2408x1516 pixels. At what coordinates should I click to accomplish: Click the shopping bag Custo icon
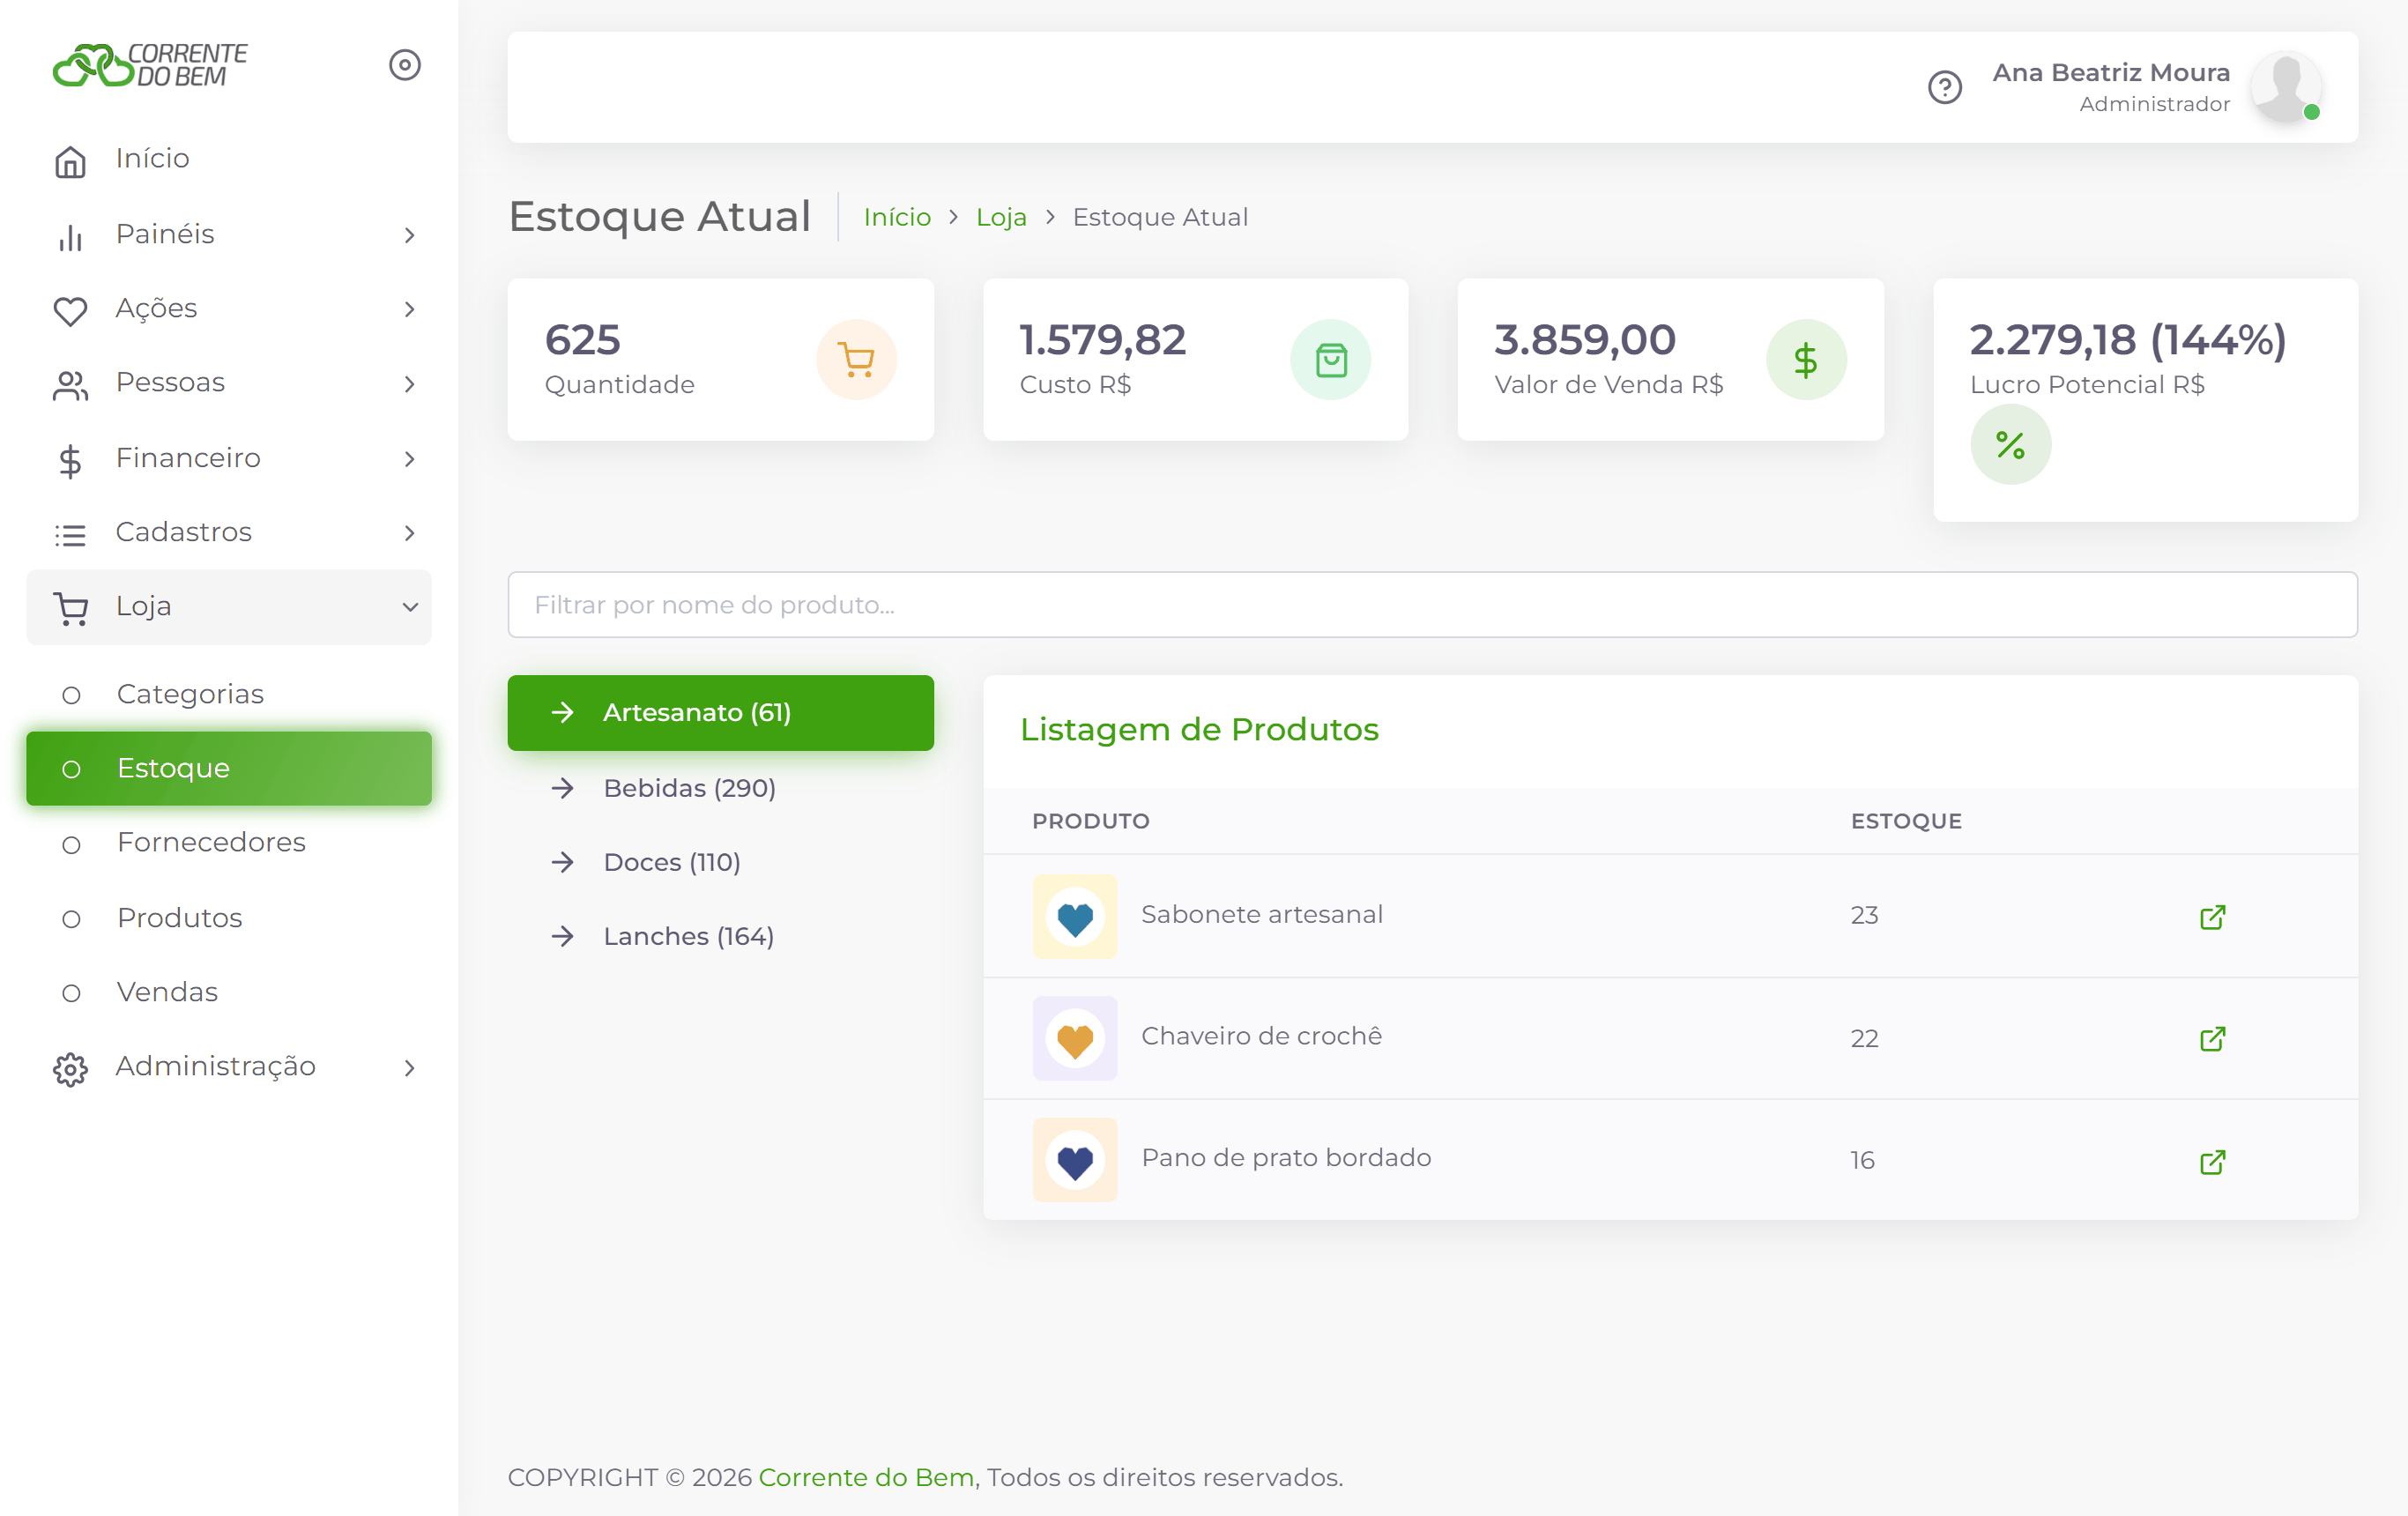coord(1330,359)
